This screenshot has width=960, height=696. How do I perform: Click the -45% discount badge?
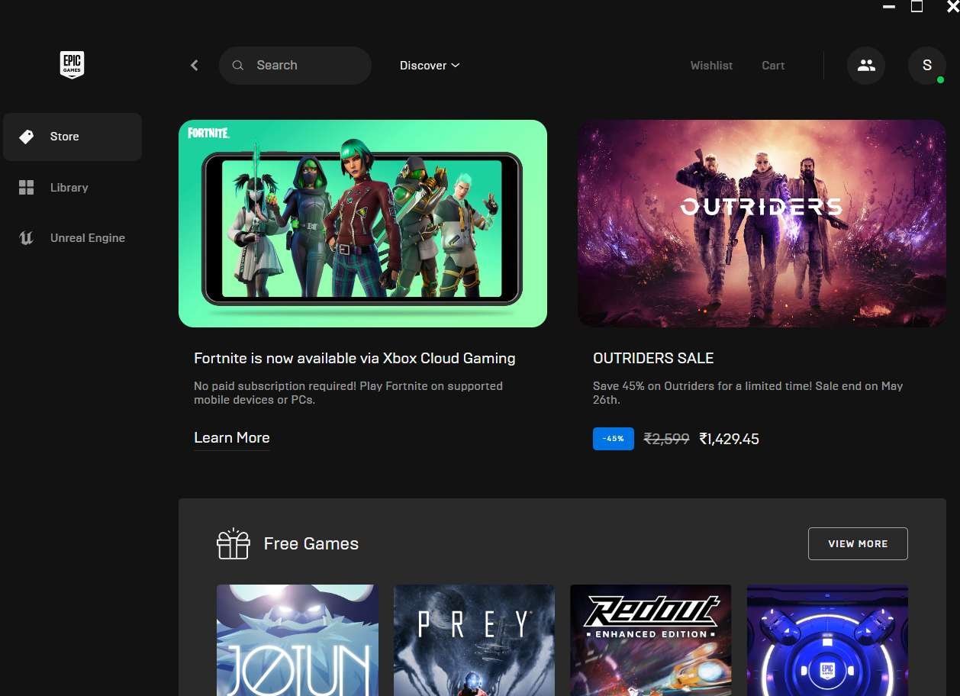(x=613, y=439)
